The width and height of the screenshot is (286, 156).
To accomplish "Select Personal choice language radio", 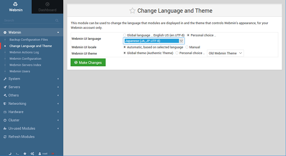I will tap(188, 35).
